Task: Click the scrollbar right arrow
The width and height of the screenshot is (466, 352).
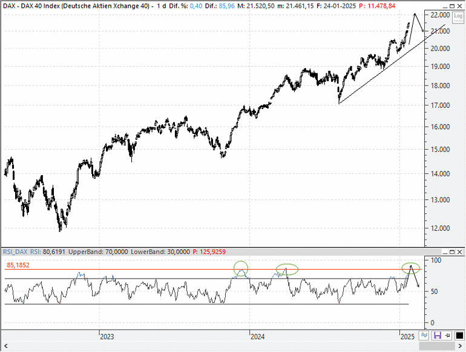Action: tap(461, 346)
